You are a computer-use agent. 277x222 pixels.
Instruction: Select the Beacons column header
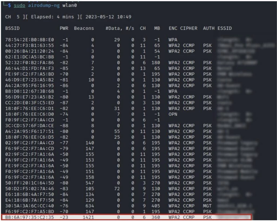84,28
